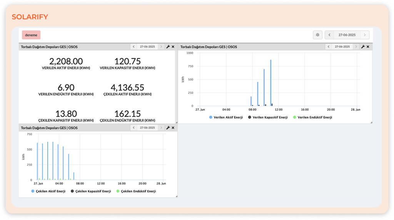Previous day arrow in Verilen chart widget
The image size is (394, 220).
(x=329, y=47)
